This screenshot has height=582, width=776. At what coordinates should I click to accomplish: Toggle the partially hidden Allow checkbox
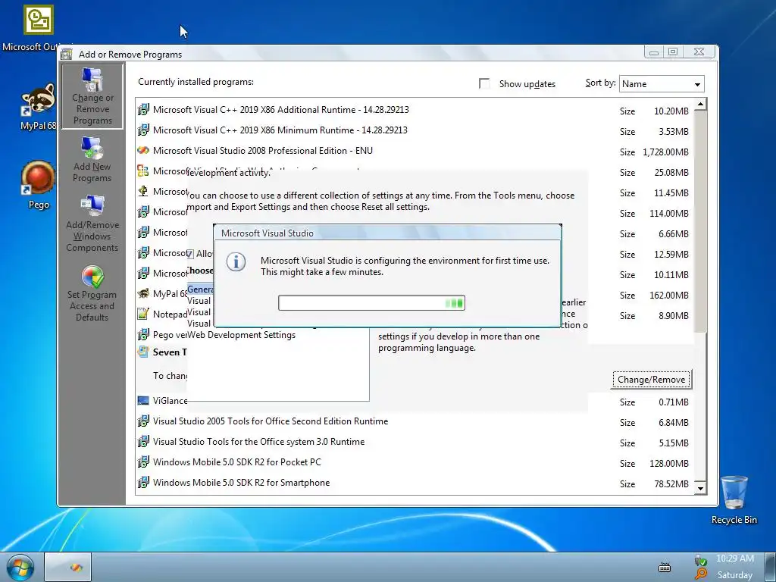click(x=190, y=254)
